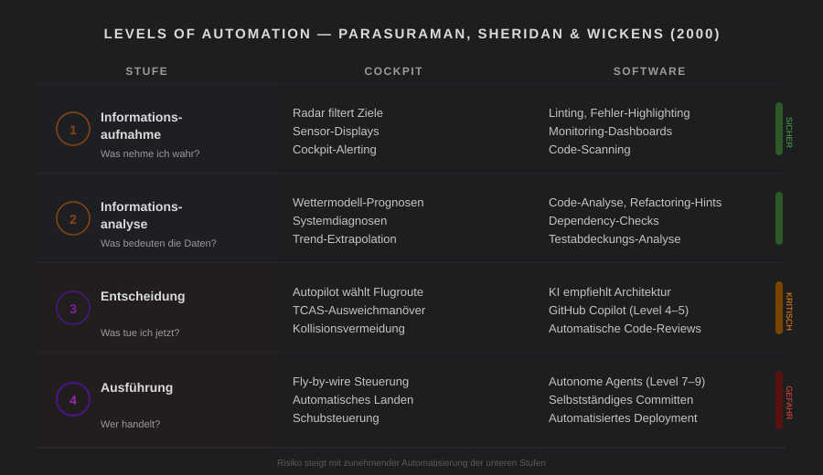Click the number 2 circle icon

[x=73, y=218]
